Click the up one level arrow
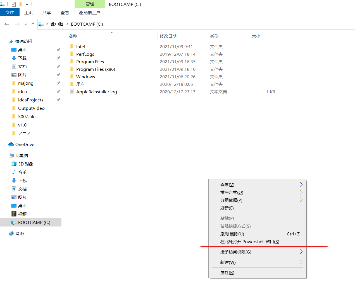Viewport: 355px width, 307px height. 33,24
